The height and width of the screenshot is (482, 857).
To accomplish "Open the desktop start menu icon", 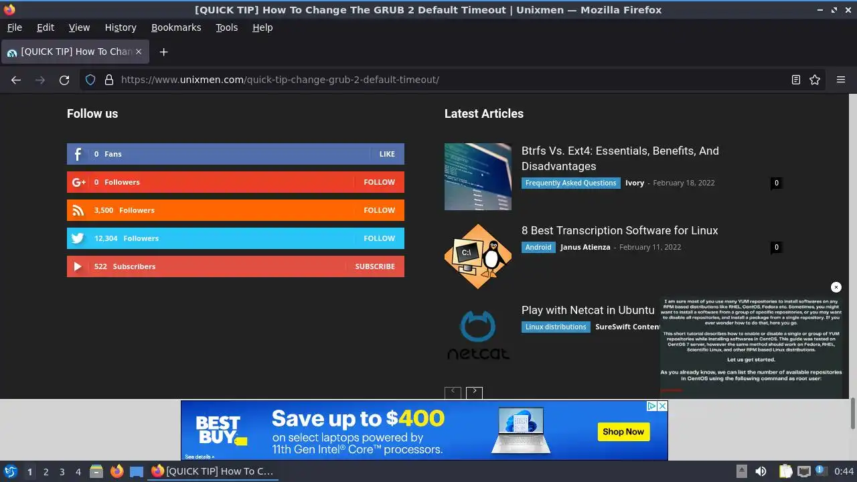I will tap(10, 471).
